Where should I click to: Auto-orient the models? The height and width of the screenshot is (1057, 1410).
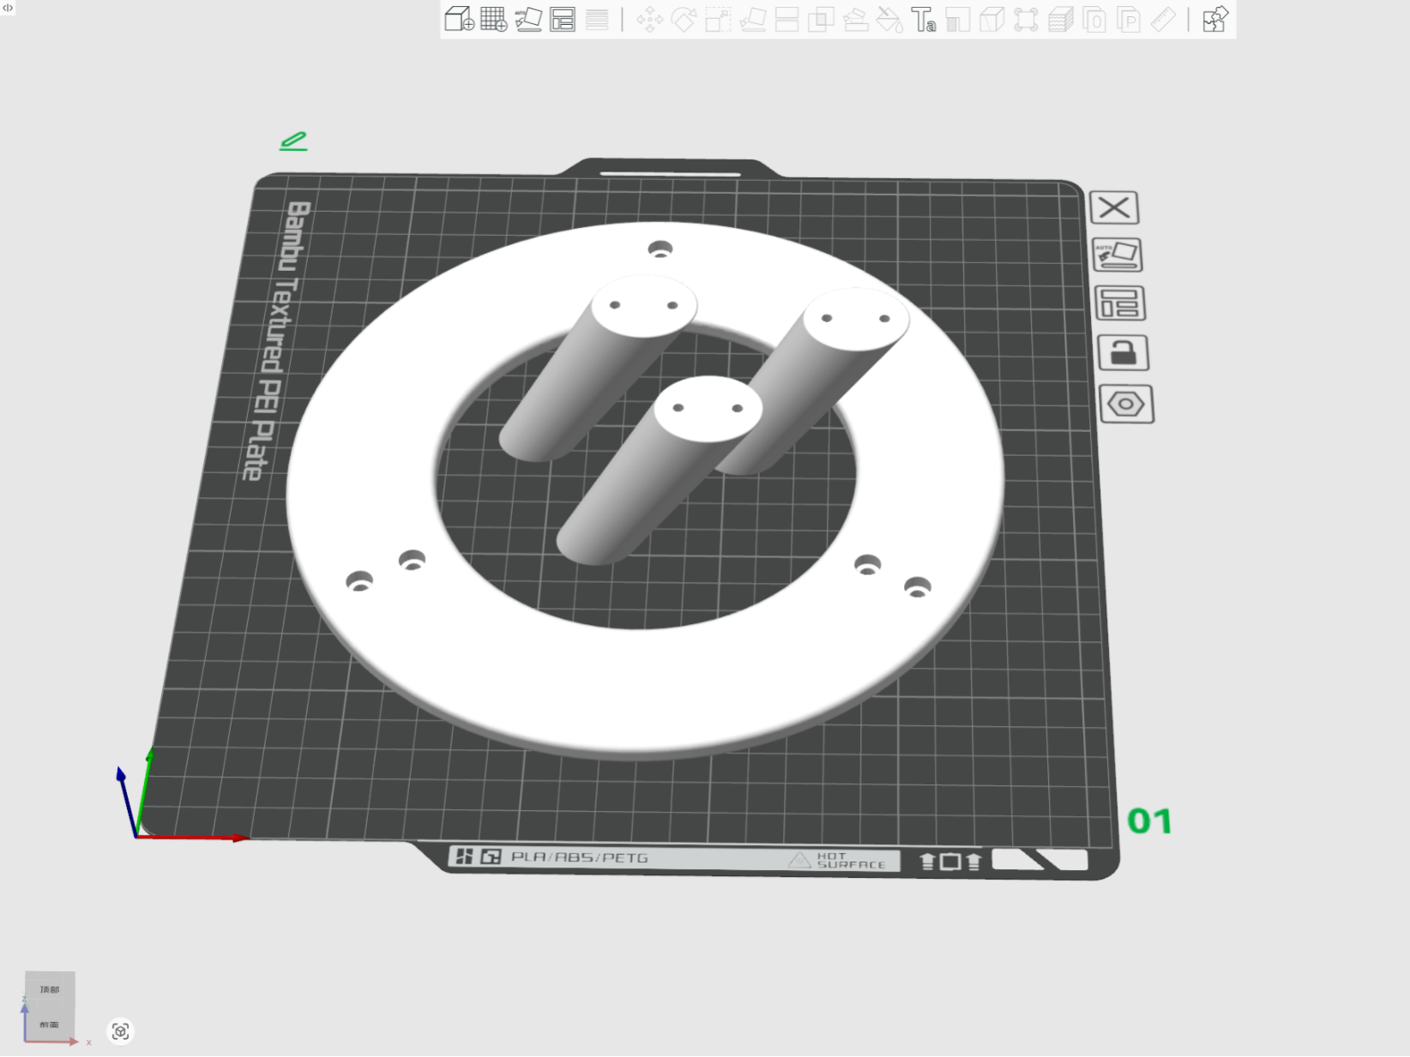[529, 19]
